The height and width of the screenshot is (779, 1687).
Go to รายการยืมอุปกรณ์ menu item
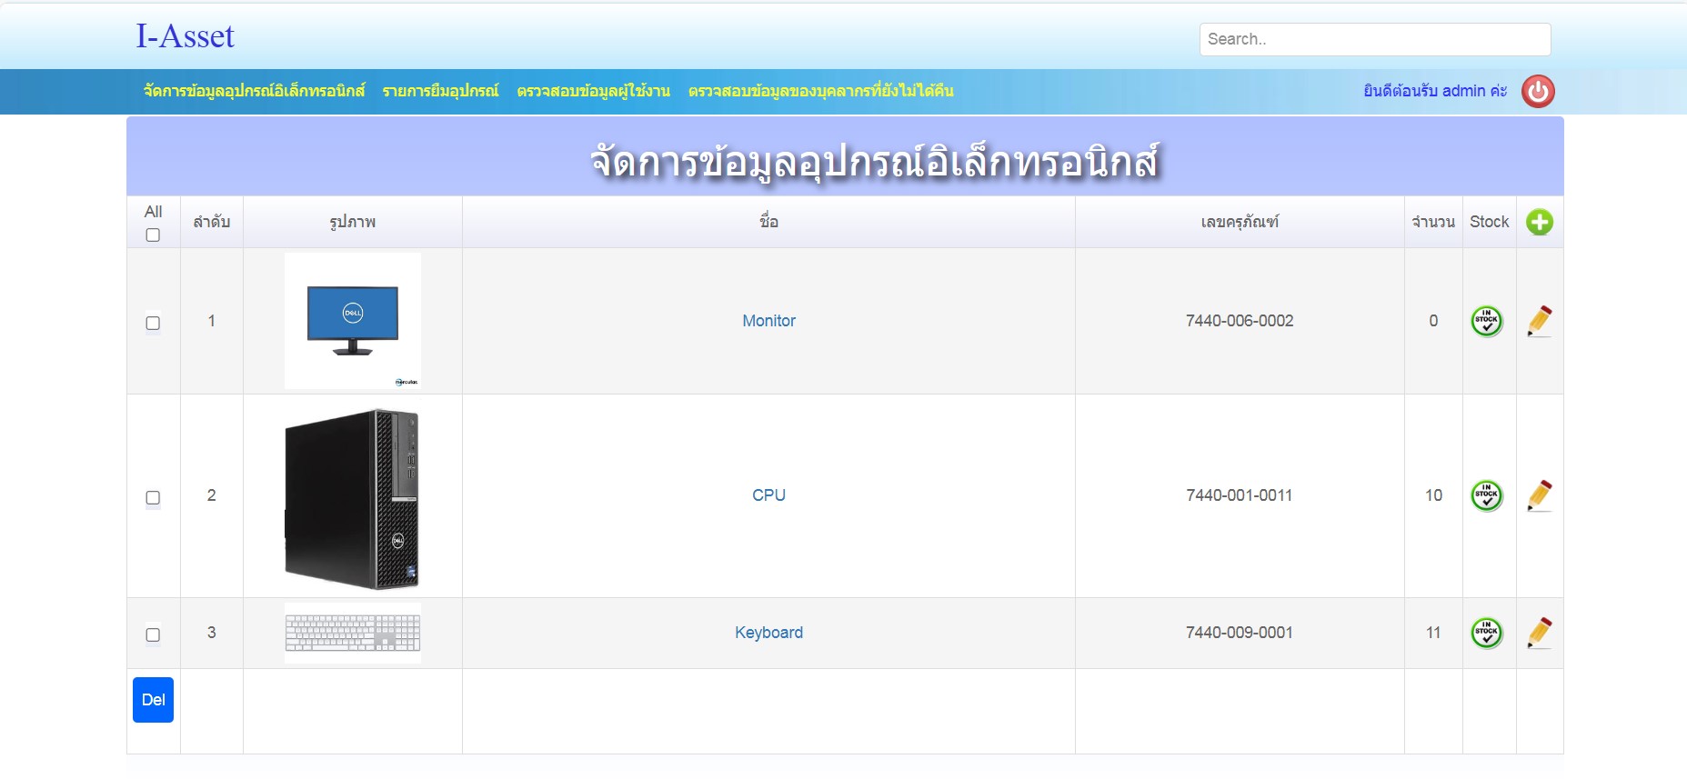[440, 91]
